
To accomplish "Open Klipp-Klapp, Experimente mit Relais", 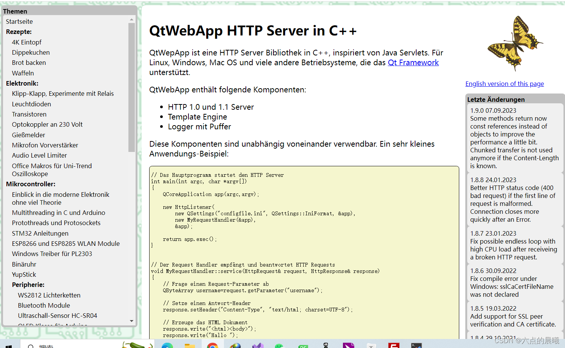I will [x=63, y=94].
